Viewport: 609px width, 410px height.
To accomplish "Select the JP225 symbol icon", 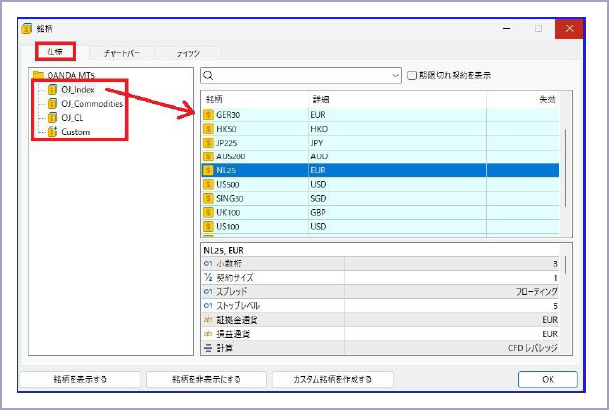I will tap(208, 143).
